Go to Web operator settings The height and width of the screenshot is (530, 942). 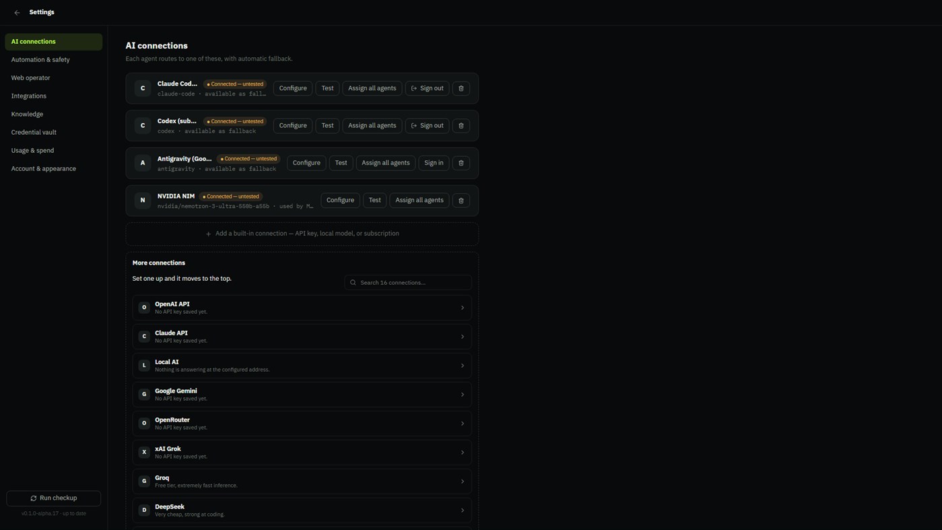(x=54, y=78)
